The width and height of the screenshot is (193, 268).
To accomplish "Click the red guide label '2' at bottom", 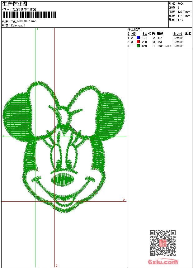I will [x=57, y=266].
